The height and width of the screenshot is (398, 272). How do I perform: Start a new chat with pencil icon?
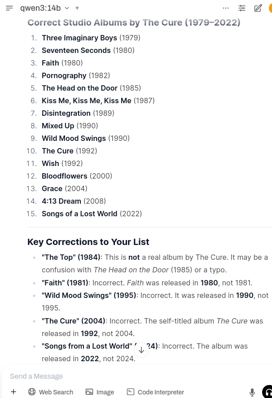point(258,8)
